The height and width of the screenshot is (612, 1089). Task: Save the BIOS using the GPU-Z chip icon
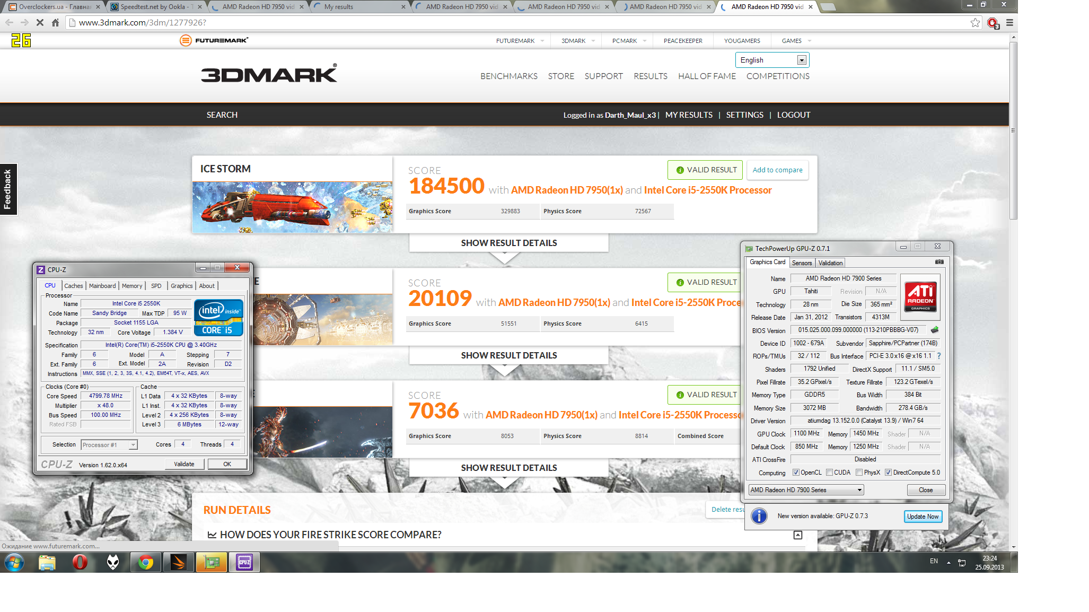click(935, 330)
